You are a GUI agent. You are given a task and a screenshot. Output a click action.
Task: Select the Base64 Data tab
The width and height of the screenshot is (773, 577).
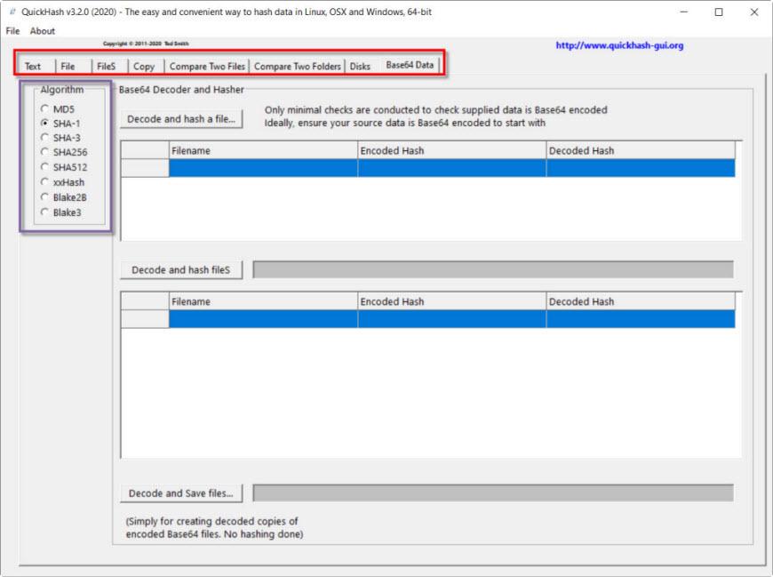(x=410, y=65)
